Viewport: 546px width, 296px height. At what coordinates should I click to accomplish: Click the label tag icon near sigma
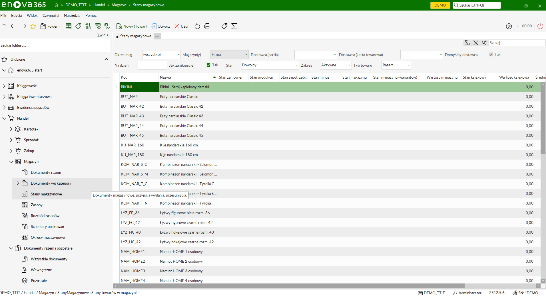coord(224,26)
